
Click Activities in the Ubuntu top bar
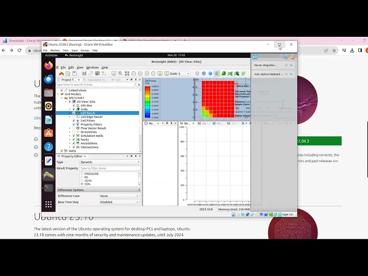coord(51,55)
